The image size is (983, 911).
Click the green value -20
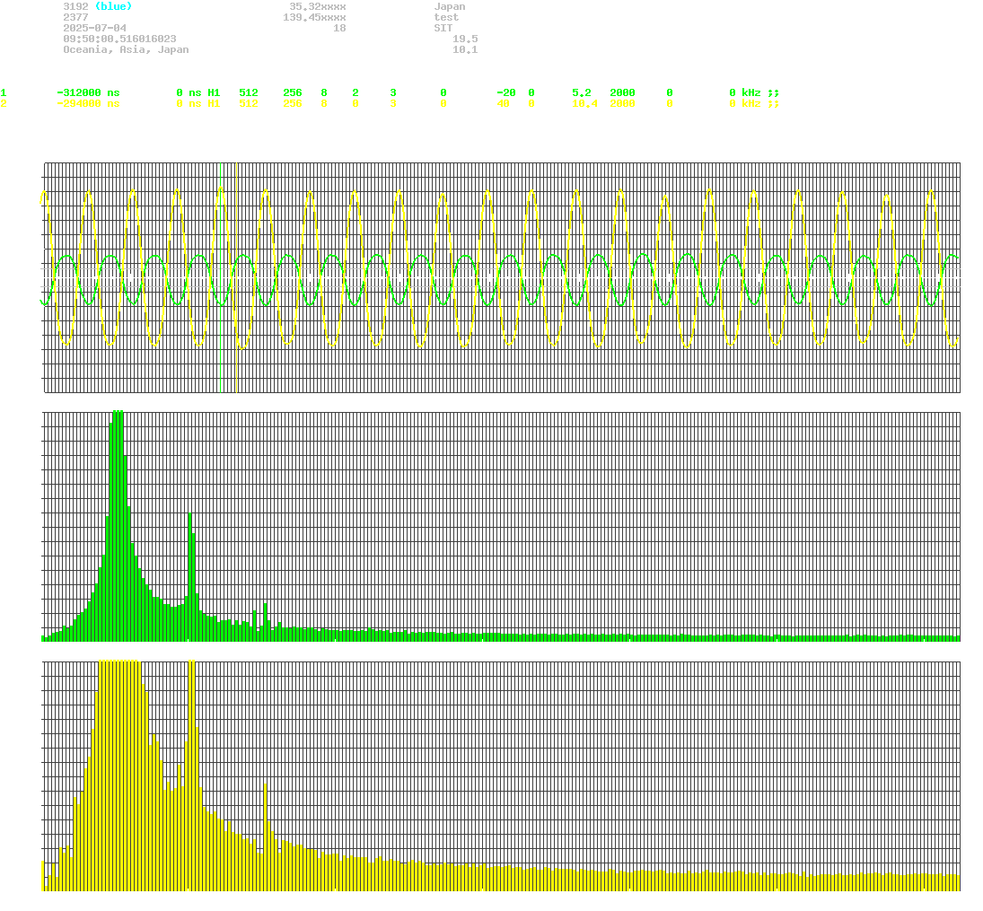tap(506, 92)
